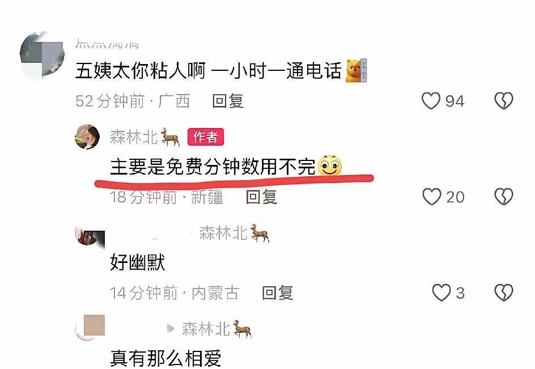The width and height of the screenshot is (535, 369).
Task: Dislike the 好幽默 reply from 内蒙古
Action: pos(504,293)
